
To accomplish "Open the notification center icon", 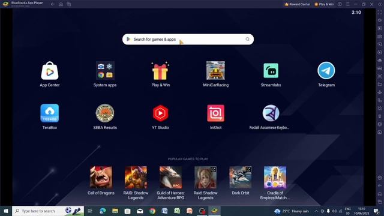I will pyautogui.click(x=376, y=211).
